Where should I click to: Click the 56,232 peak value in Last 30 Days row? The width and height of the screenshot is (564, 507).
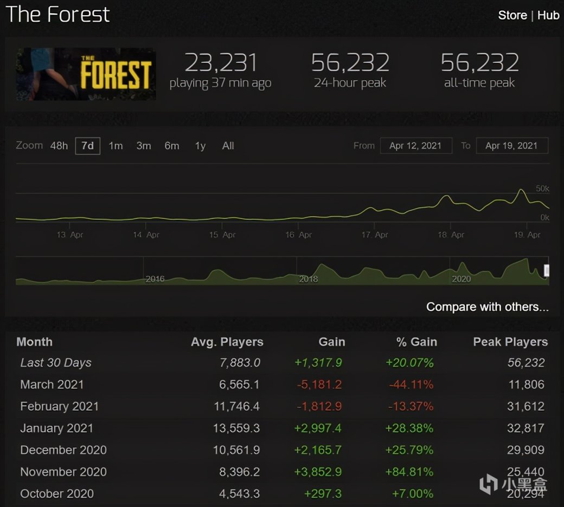point(526,363)
